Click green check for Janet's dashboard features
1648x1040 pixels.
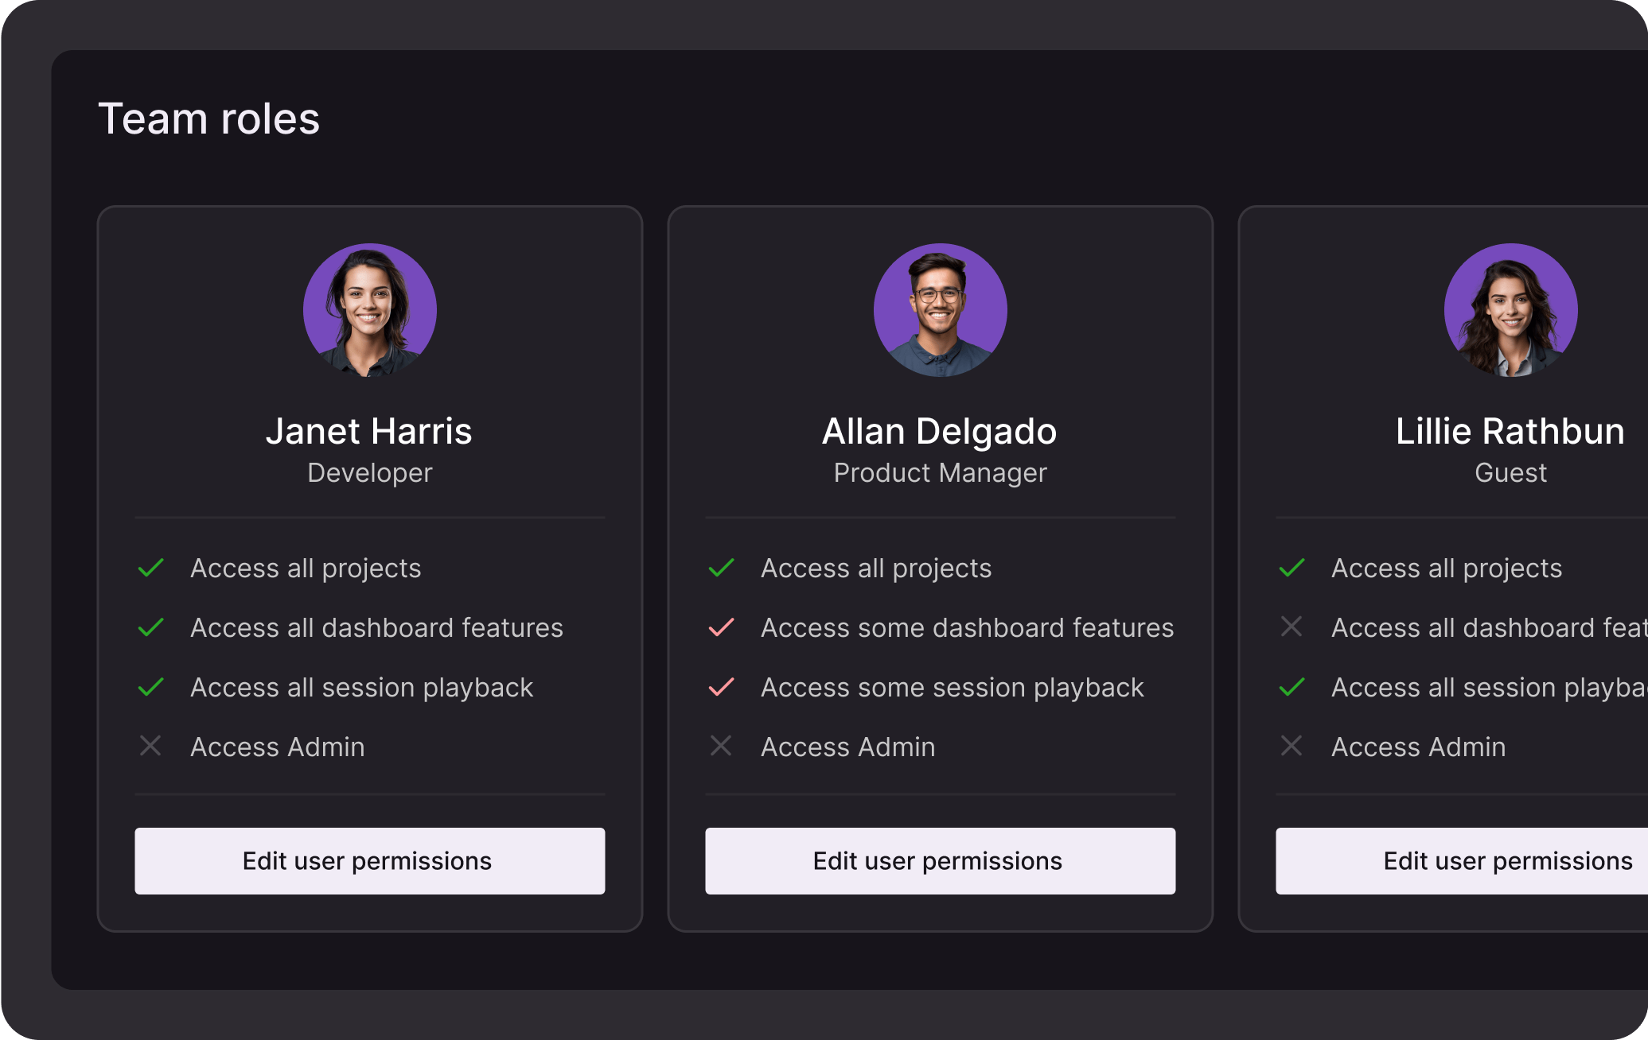tap(151, 627)
